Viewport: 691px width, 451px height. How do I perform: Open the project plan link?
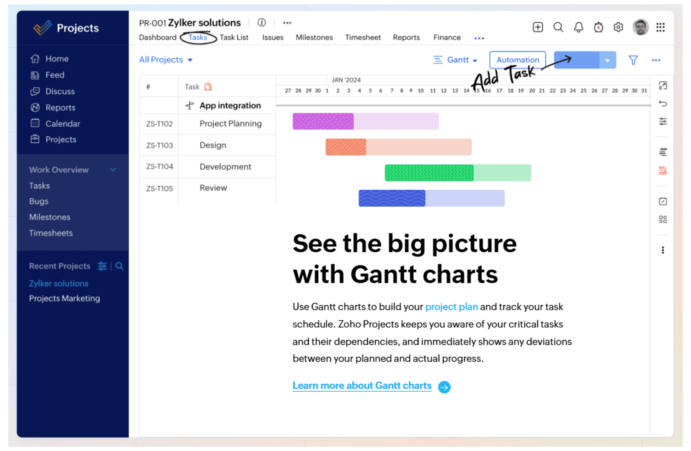pos(451,307)
